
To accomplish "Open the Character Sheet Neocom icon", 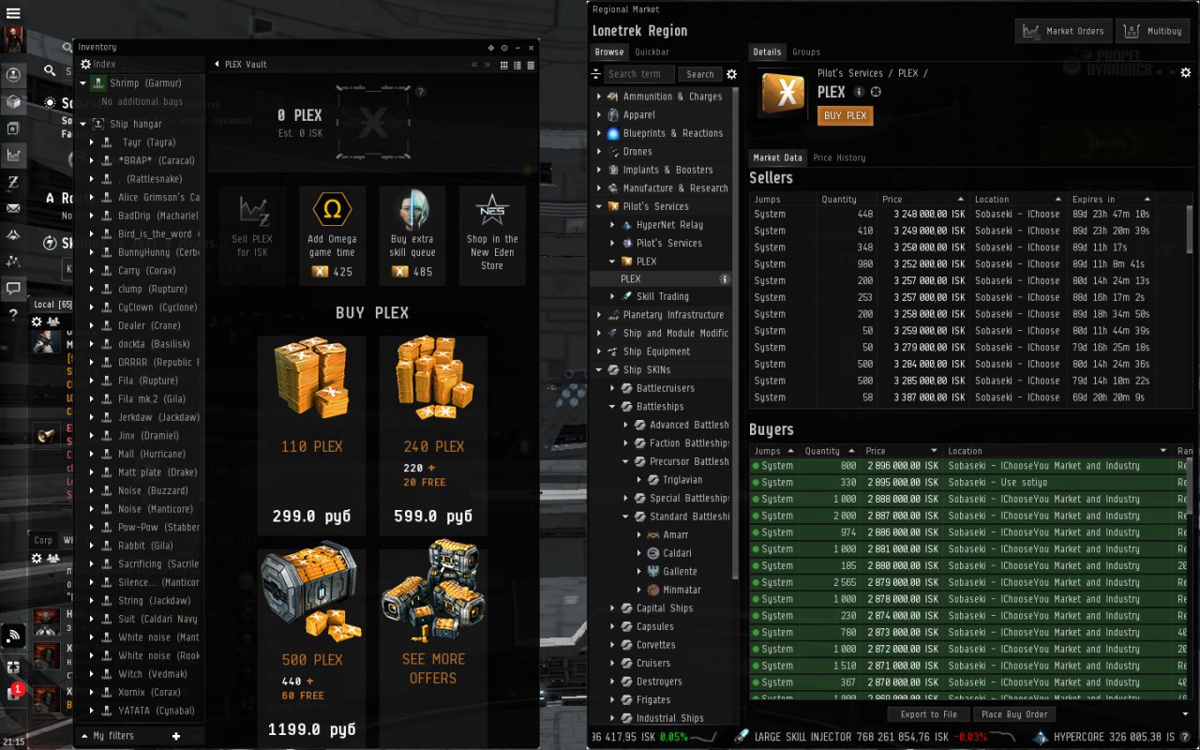I will [13, 74].
